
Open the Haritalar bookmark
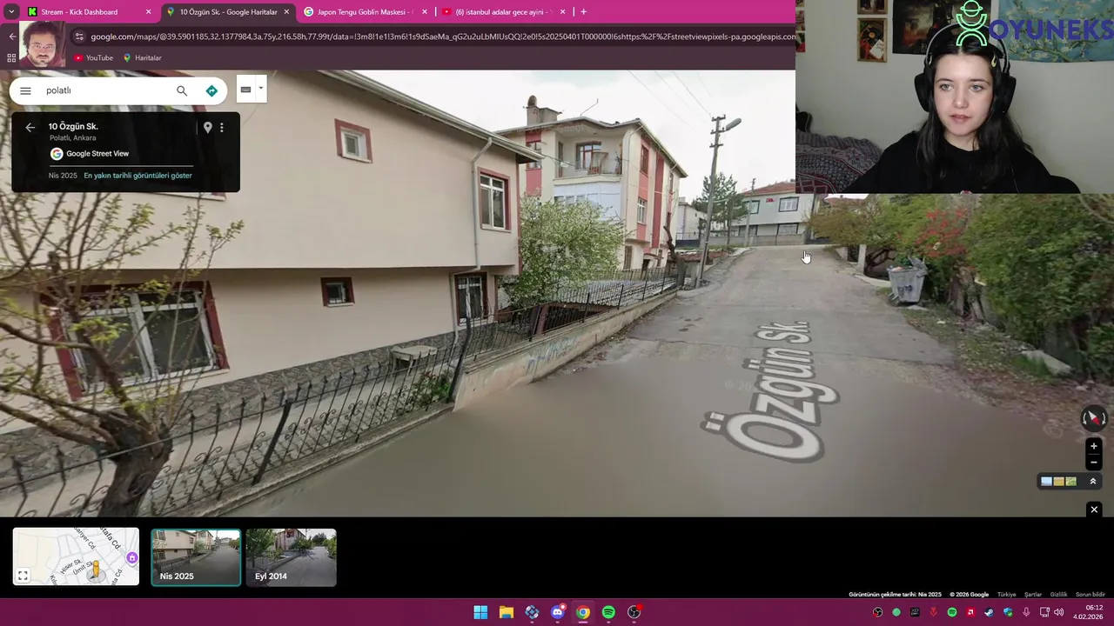pyautogui.click(x=142, y=57)
